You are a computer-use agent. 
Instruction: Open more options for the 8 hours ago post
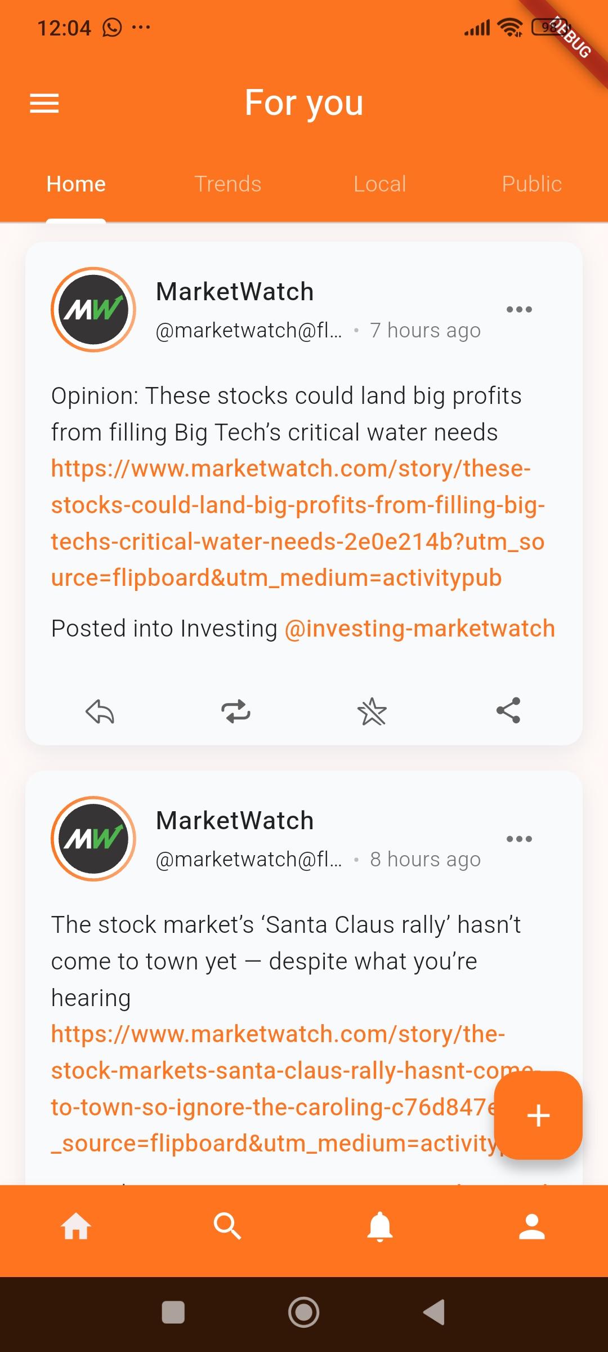(x=519, y=839)
